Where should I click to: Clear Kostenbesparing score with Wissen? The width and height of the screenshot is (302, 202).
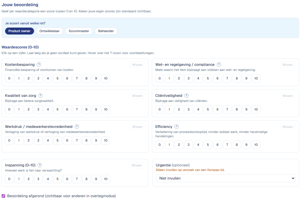point(137,65)
